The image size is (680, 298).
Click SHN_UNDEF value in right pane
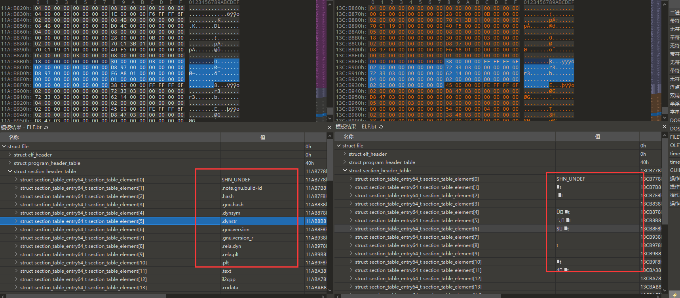tap(571, 179)
